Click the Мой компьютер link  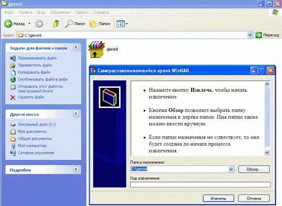[32, 146]
